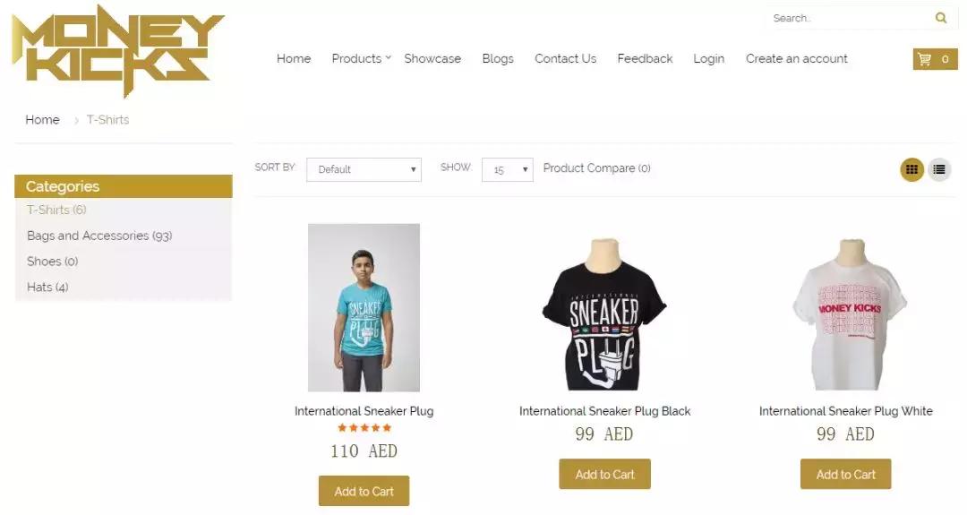Switch to grid view

click(911, 169)
